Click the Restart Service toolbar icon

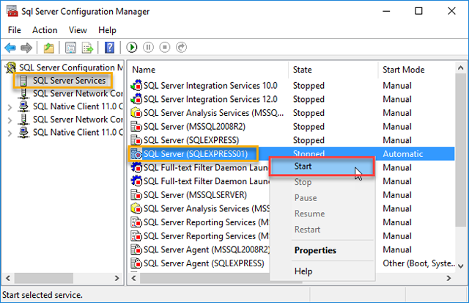coord(181,47)
